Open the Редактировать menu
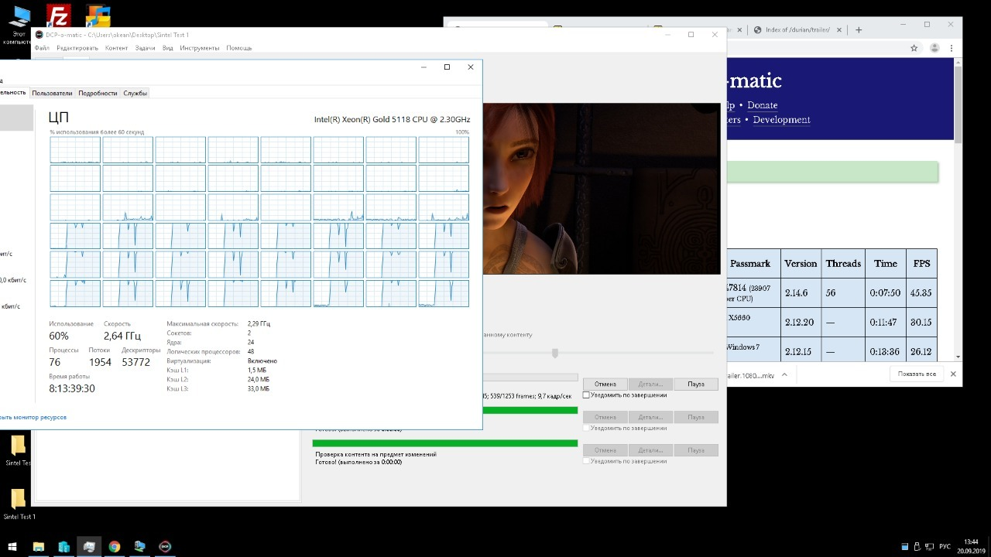 coord(77,48)
